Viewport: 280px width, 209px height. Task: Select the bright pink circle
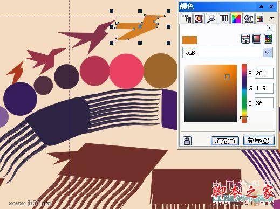point(126,71)
